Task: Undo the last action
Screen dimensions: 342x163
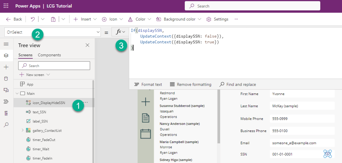Action: [33, 19]
